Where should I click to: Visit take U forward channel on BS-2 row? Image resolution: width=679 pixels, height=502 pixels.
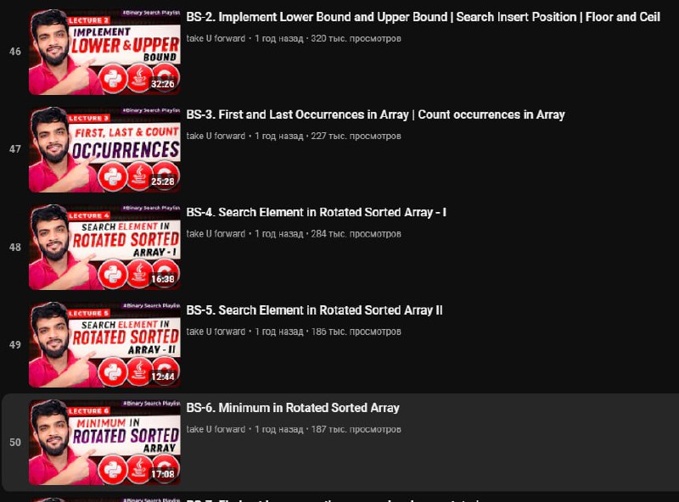pos(216,38)
